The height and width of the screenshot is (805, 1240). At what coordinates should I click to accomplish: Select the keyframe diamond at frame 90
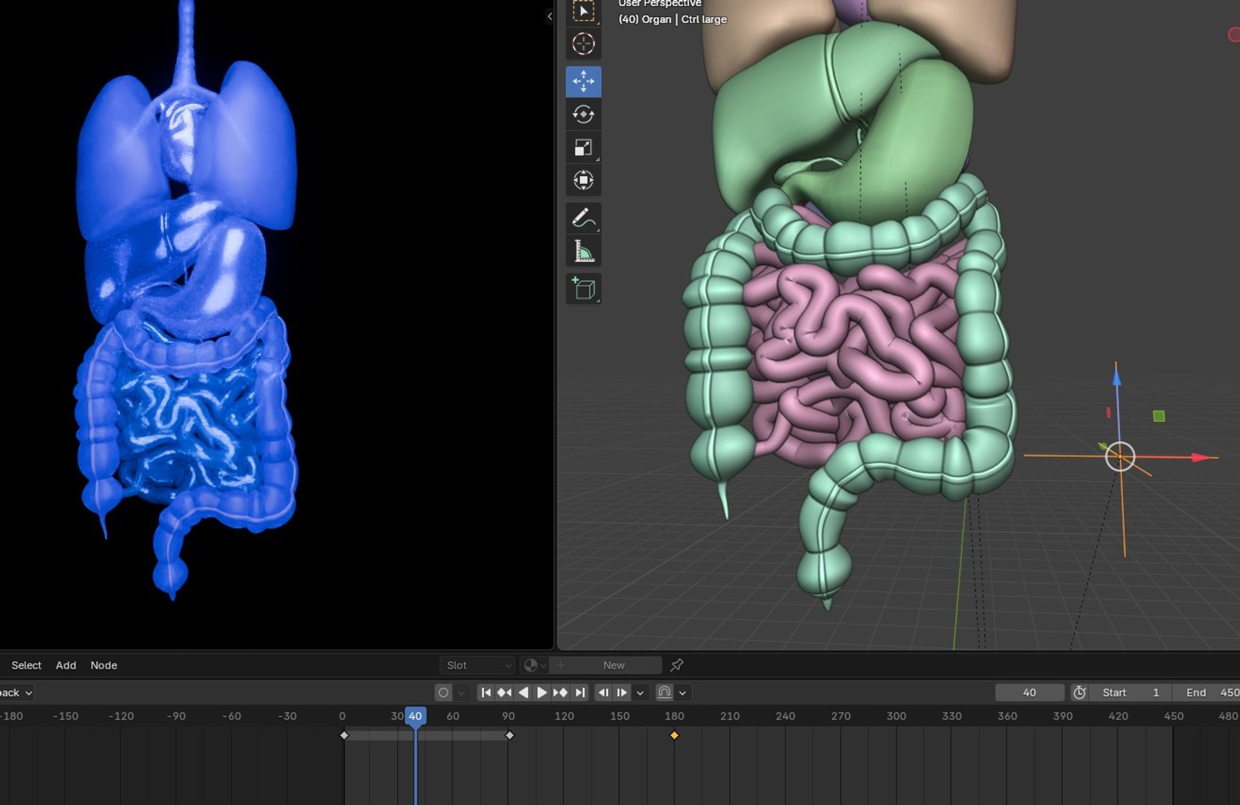pyautogui.click(x=509, y=736)
